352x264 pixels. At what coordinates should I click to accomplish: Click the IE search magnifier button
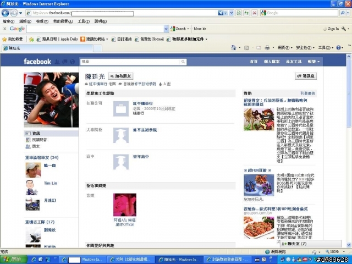click(x=342, y=13)
